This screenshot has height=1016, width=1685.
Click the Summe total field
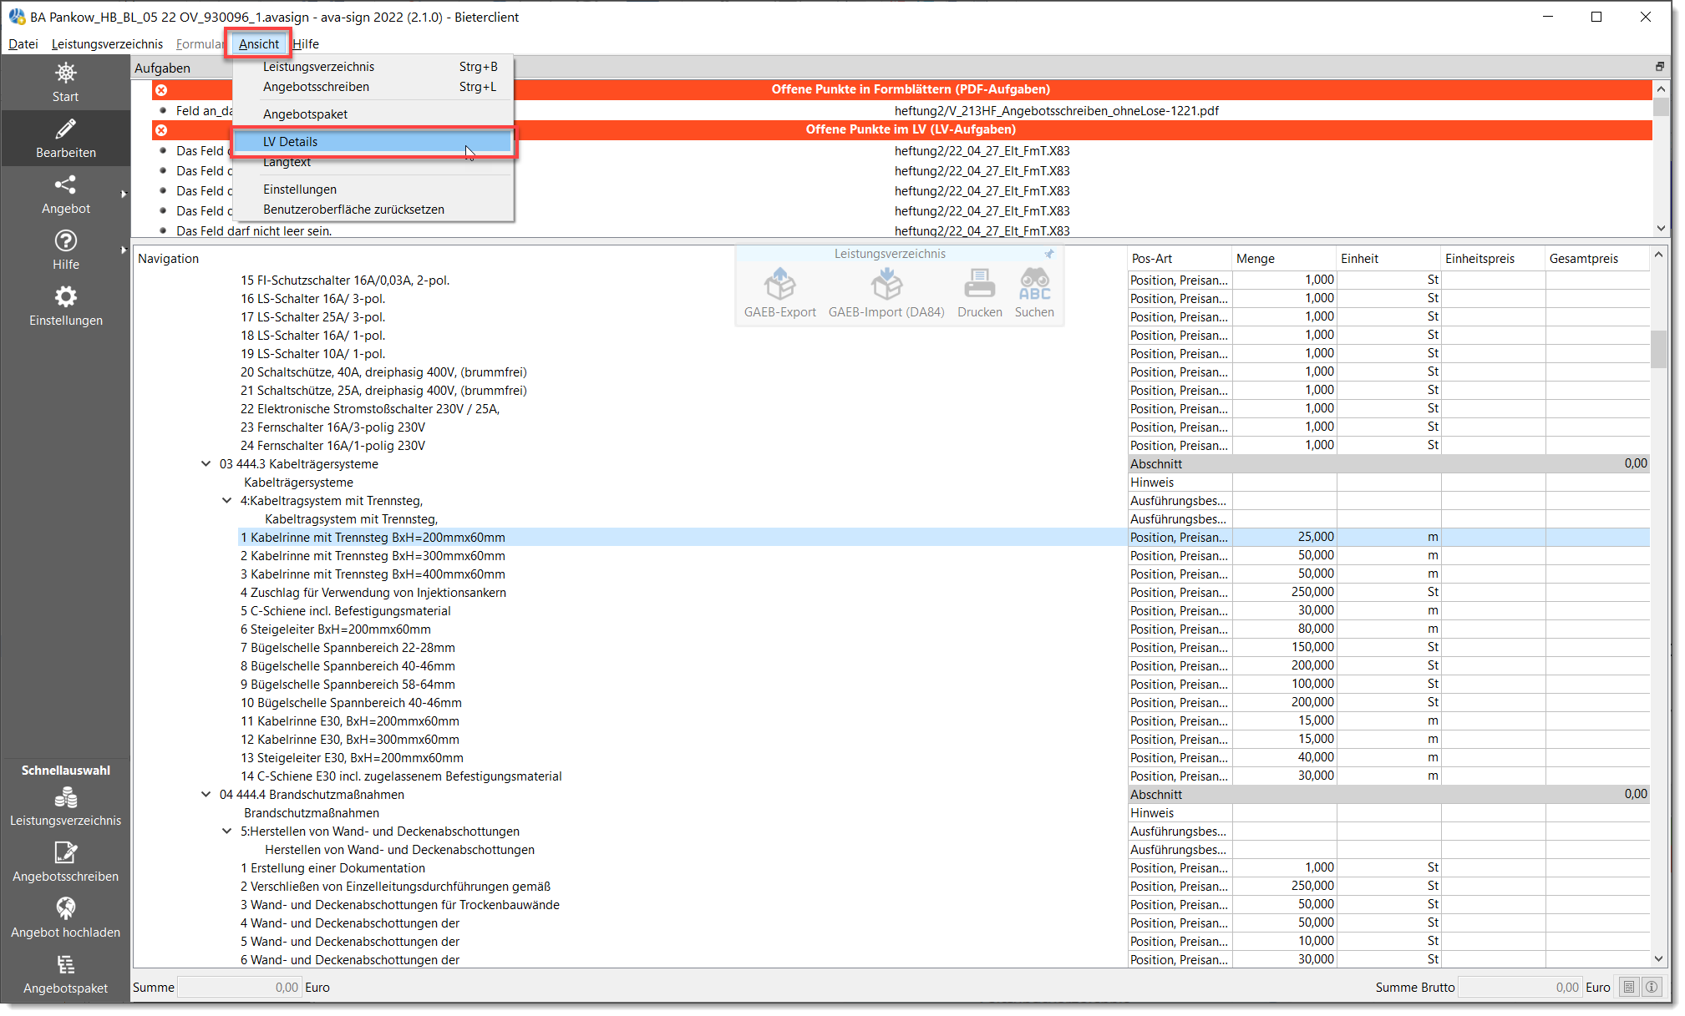239,988
